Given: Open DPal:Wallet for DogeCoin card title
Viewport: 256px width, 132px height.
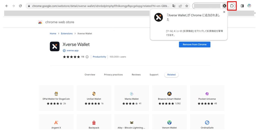Looking at the screenshot, I should click(56, 99).
